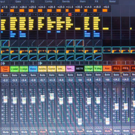Open the Gate thumbnail on METR channel
The image size is (135, 135).
tap(79, 43)
